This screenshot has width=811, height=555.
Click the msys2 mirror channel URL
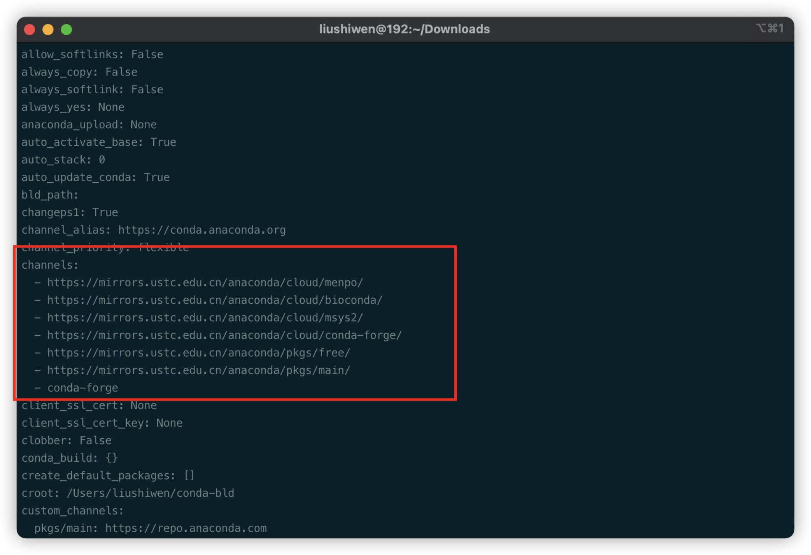tap(205, 318)
